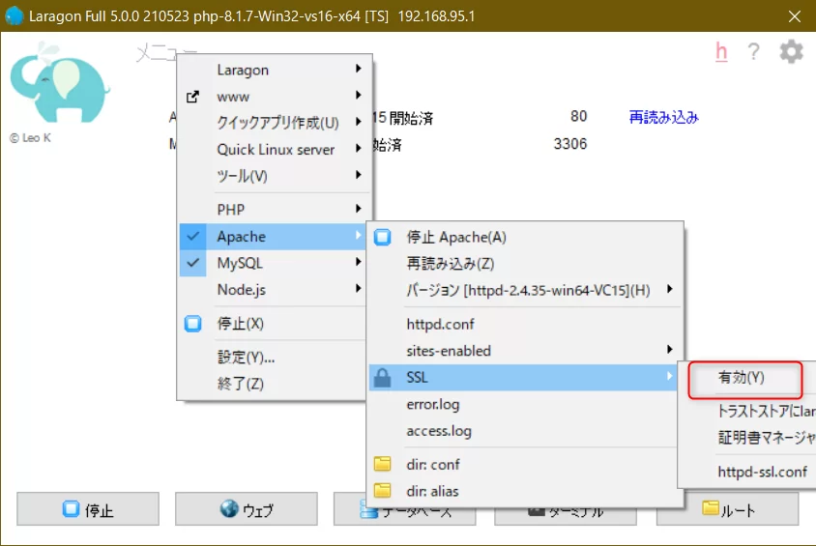Expand the バージョン httpd version submenu arrow
This screenshot has height=546, width=816.
pos(670,289)
